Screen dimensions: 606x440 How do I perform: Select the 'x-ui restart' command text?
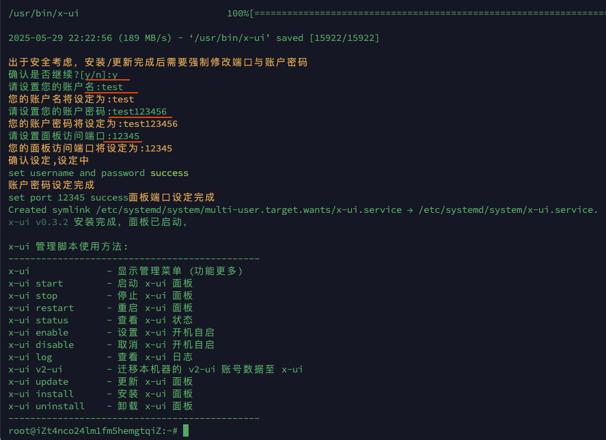41,308
